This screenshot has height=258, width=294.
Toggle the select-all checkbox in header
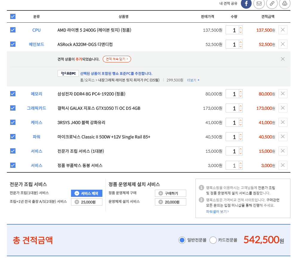tap(13, 16)
